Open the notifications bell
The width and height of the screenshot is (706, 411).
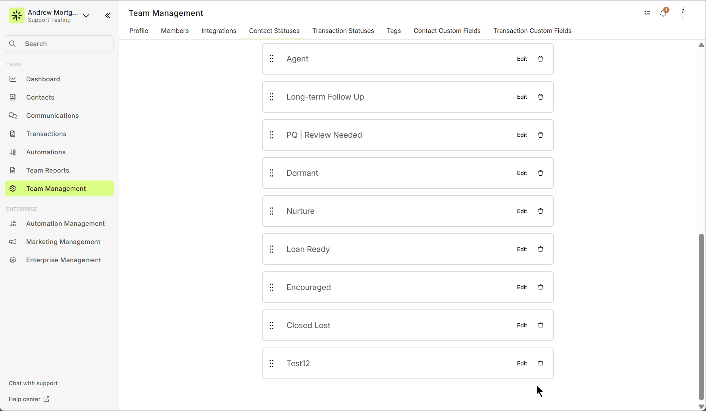coord(663,13)
